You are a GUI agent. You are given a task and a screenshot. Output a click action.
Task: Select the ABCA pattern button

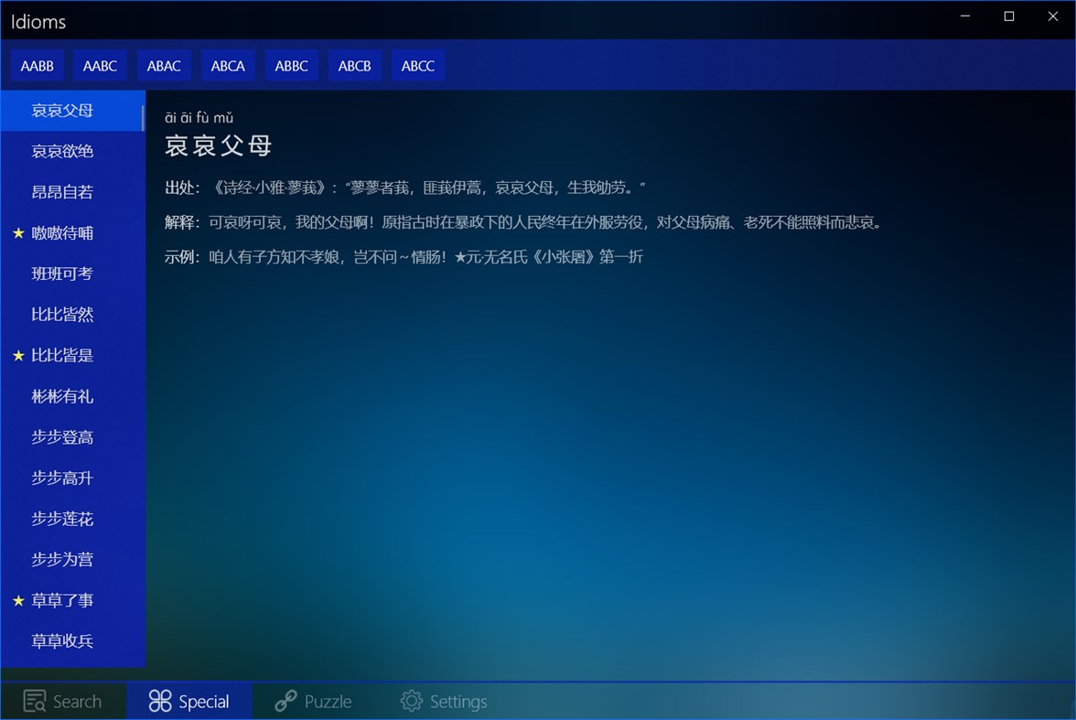[x=227, y=65]
